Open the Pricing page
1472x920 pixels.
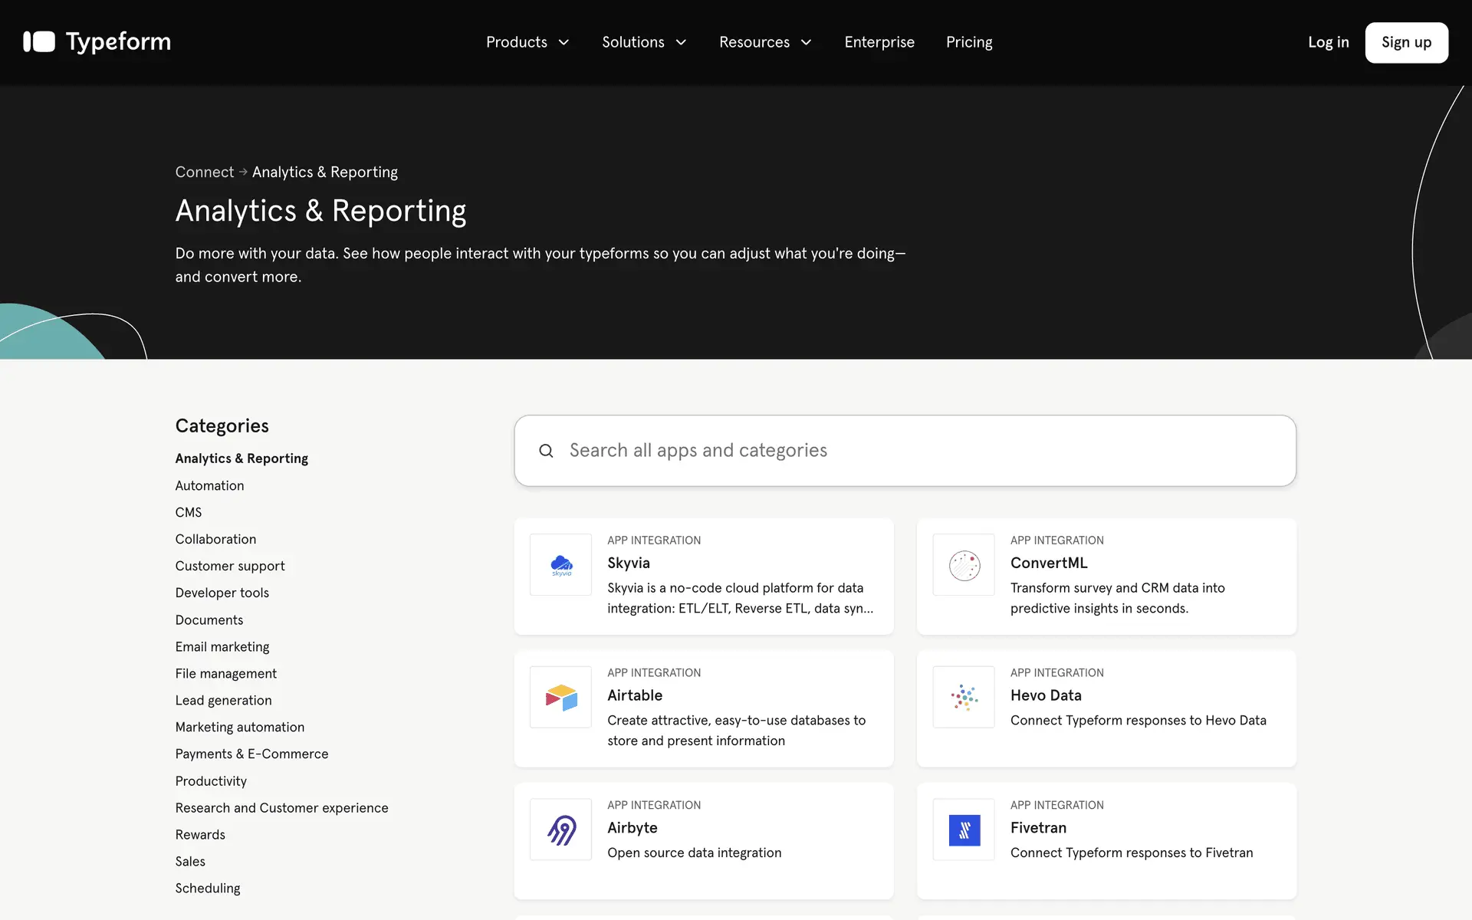coord(969,42)
